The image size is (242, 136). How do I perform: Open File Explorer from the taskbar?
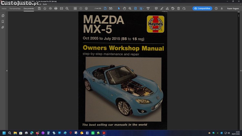[15, 133]
